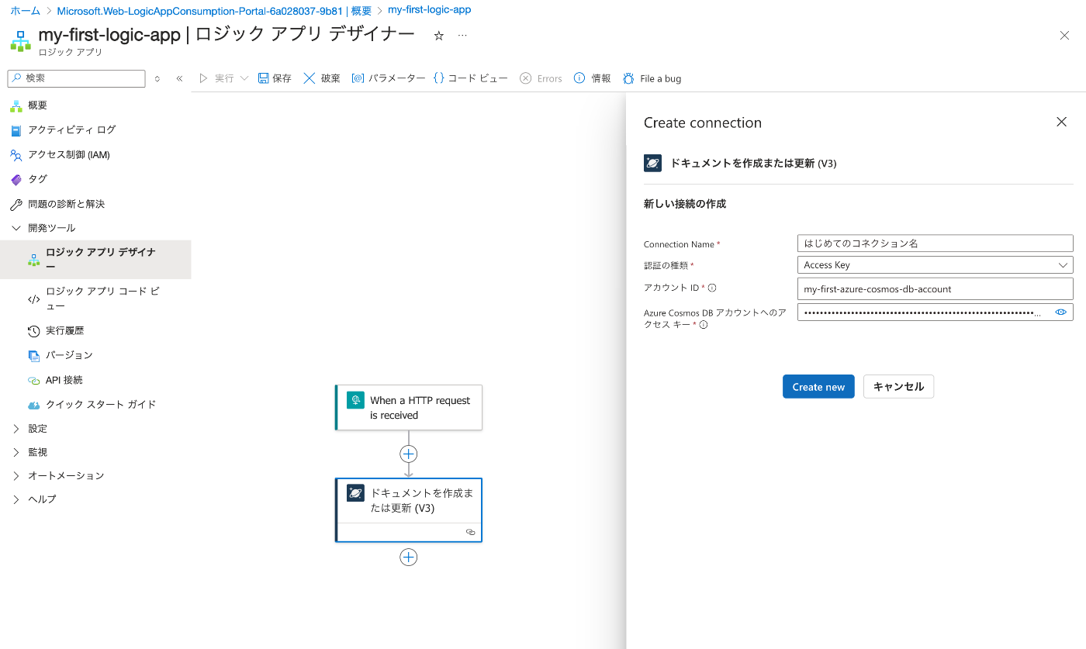
Task: Open the Microsoft.Web-LogicAppConsumption-Portal breadcrumb link
Action: [213, 11]
